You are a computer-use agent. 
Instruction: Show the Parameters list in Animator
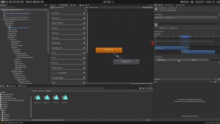click(60, 8)
